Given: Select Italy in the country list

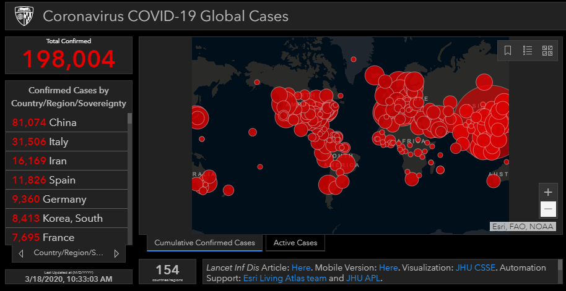Looking at the screenshot, I should click(x=40, y=141).
